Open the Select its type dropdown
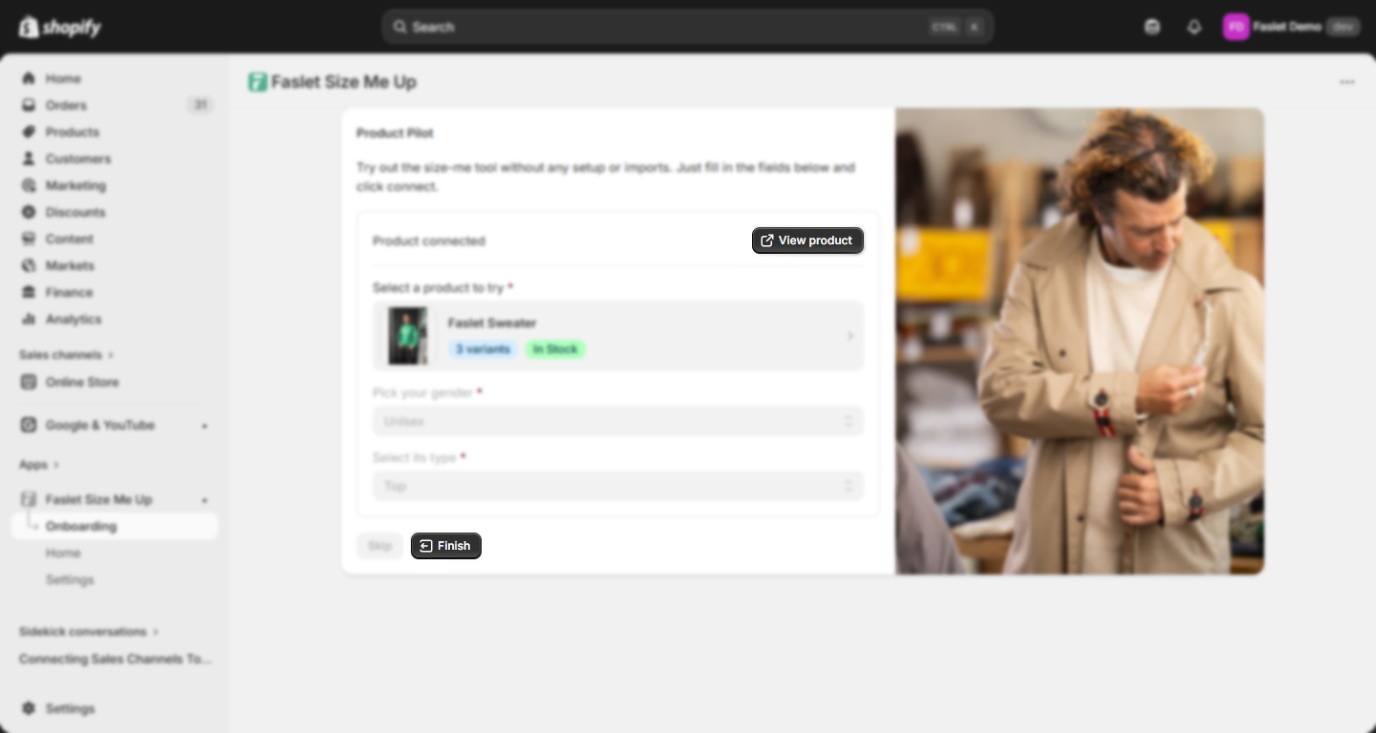 click(617, 486)
